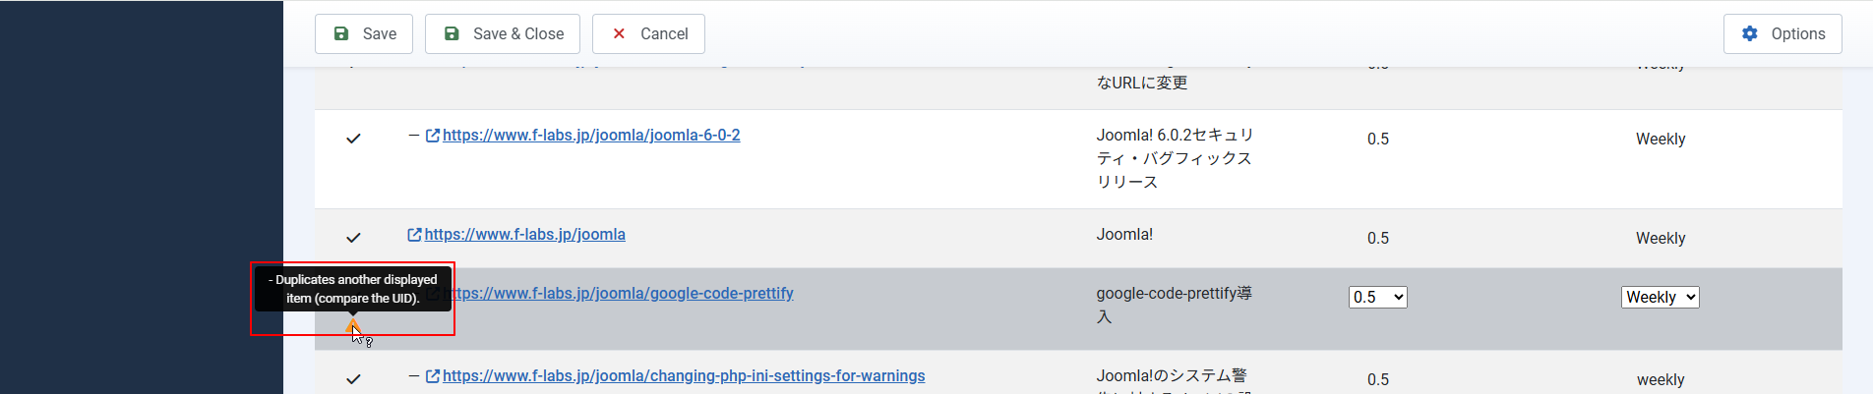Screen dimensions: 1873x394
Task: Click the red X icon on Cancel
Action: (x=619, y=33)
